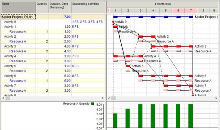Click quantity cell of Activity 1 Resource A
The image size is (220, 130).
42,31
